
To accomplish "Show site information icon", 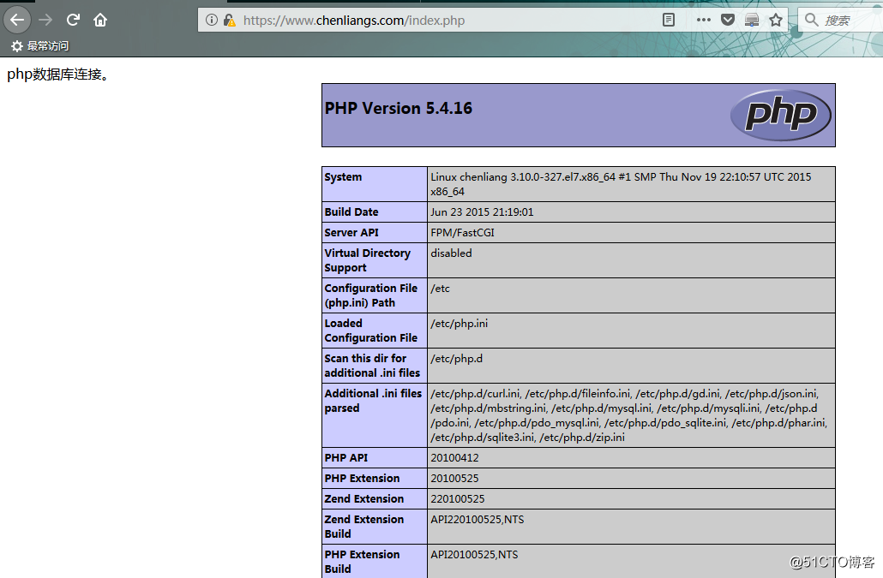I will point(212,21).
